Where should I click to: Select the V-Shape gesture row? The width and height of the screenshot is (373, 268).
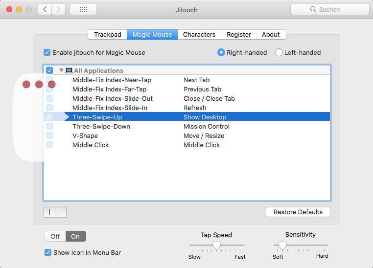click(187, 135)
